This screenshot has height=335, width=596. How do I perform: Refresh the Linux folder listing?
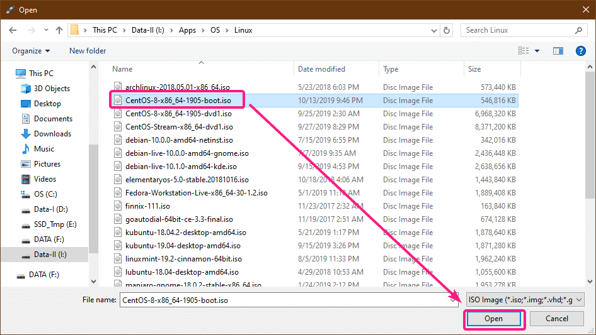pyautogui.click(x=447, y=30)
